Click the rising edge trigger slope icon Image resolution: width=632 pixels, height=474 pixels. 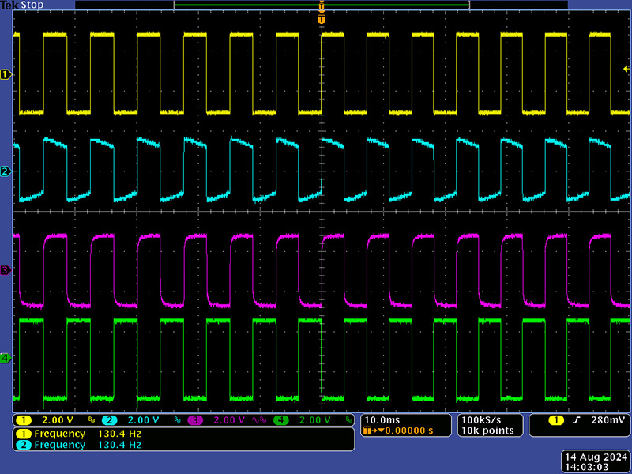(x=576, y=420)
